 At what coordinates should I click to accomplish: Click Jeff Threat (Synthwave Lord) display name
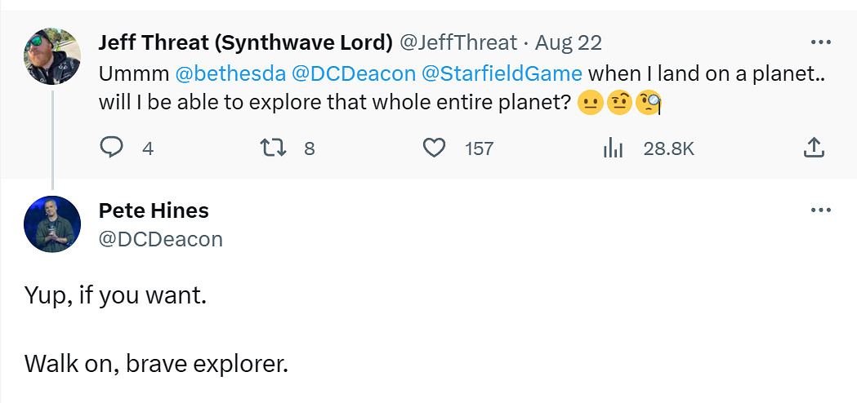(x=245, y=42)
